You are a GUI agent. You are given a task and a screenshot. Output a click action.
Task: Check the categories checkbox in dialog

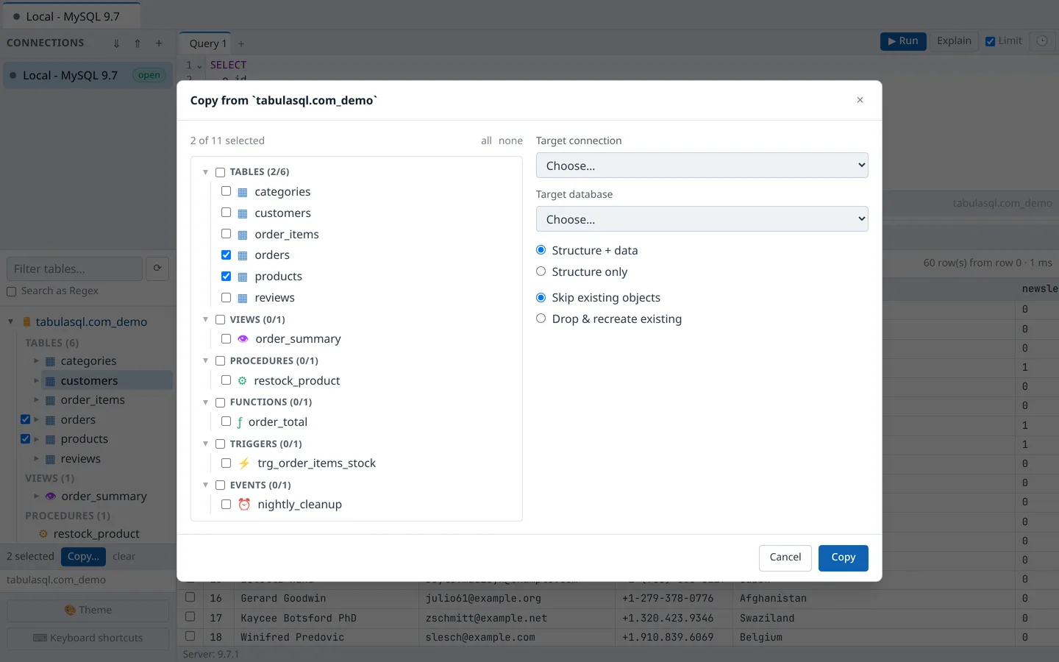(x=227, y=191)
